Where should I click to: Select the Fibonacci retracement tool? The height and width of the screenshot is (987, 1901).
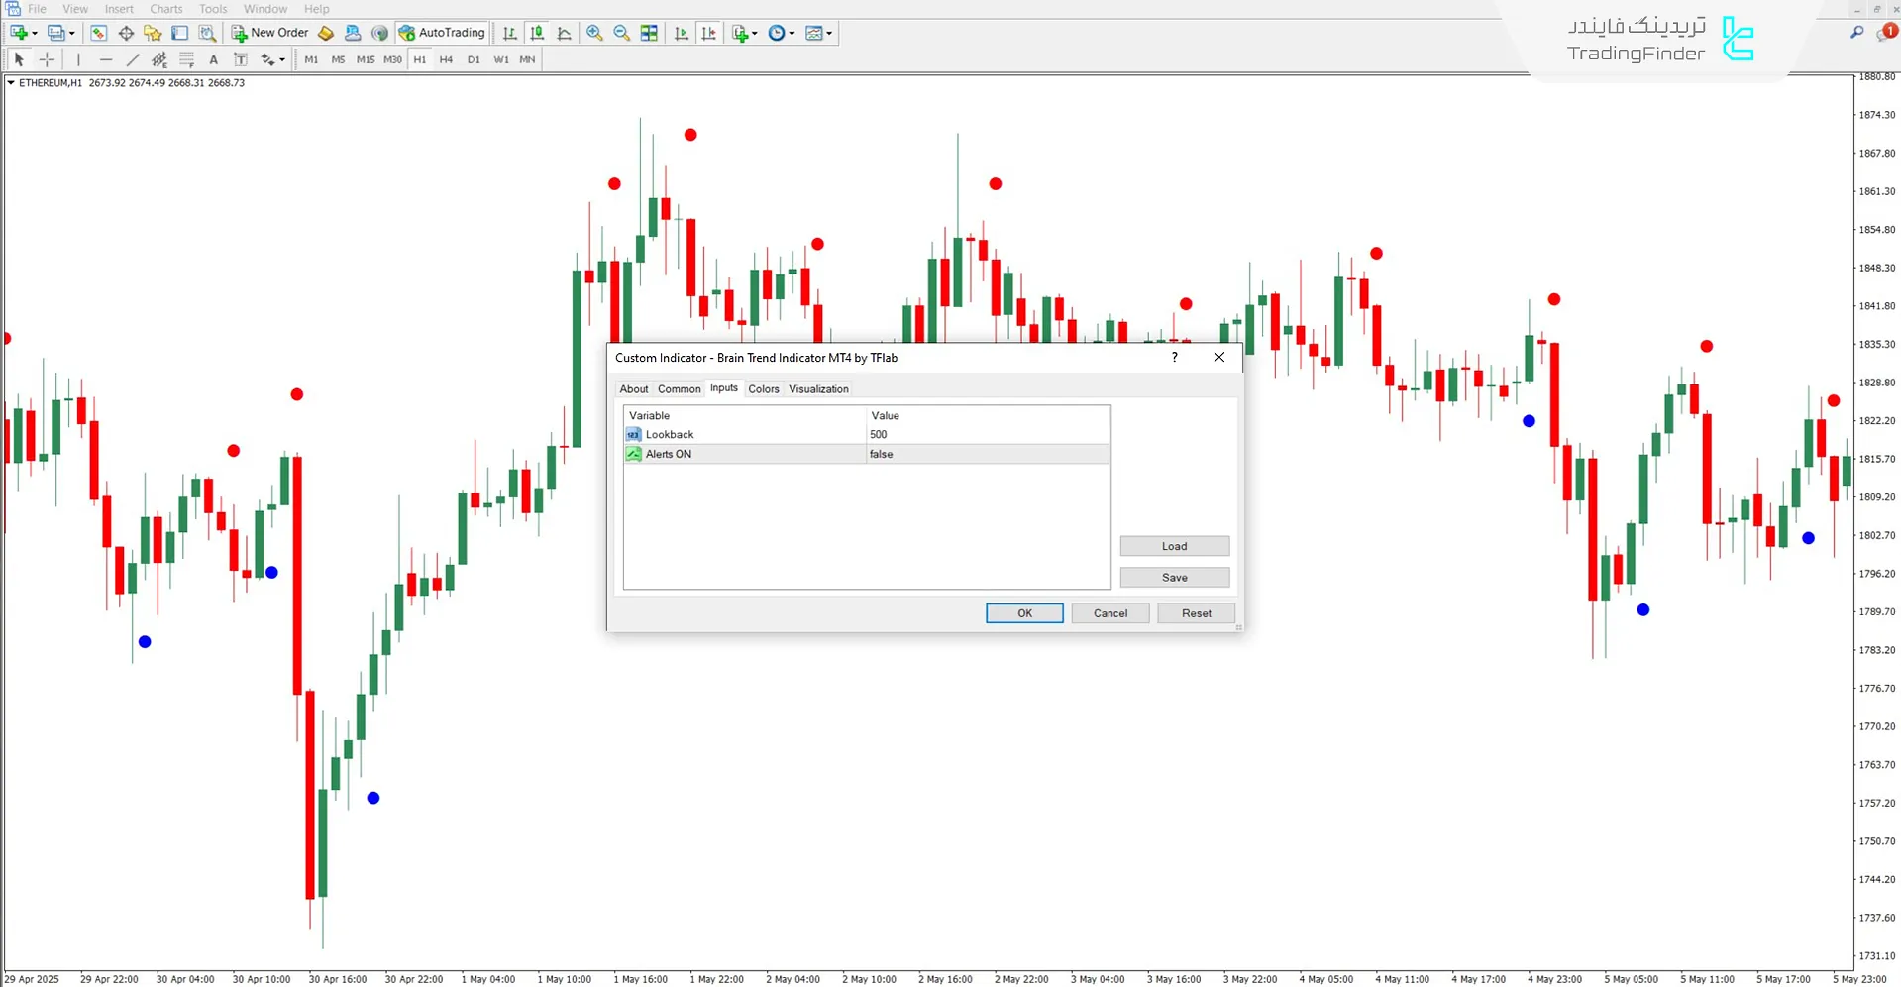[x=186, y=59]
